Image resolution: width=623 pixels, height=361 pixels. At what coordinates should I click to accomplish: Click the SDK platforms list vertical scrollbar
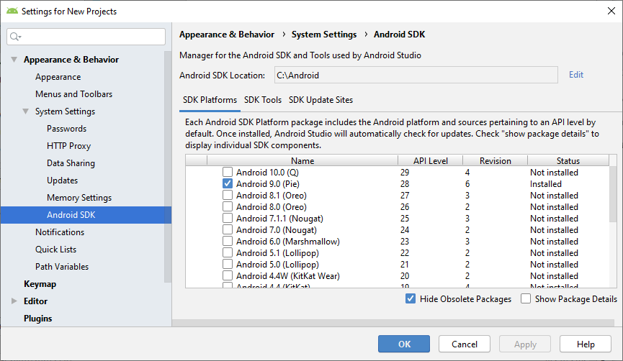[613, 194]
